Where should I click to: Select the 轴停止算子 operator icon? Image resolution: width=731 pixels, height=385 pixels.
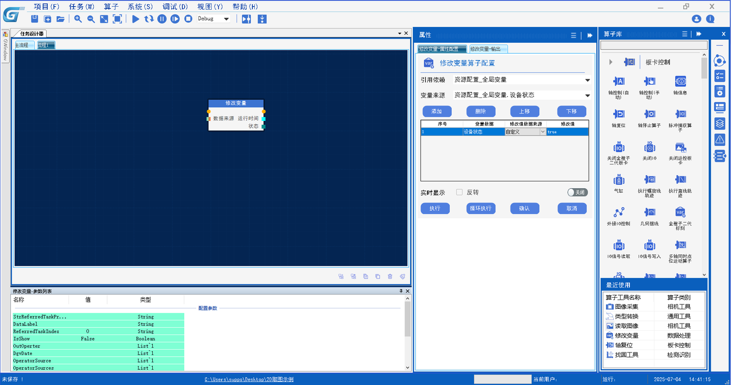(x=649, y=114)
